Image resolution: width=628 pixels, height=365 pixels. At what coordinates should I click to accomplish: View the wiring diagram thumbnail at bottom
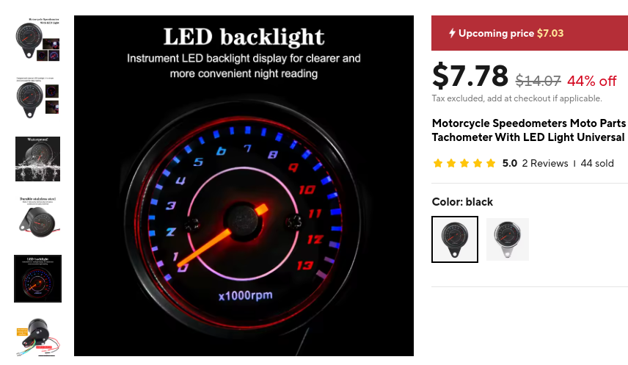click(x=37, y=338)
